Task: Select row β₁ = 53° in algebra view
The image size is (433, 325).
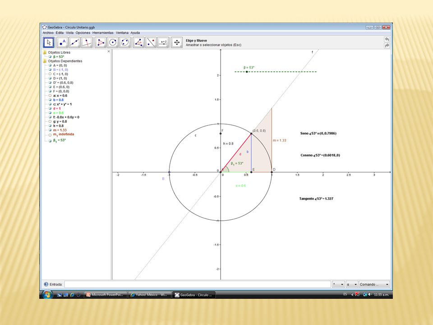Action: pyautogui.click(x=60, y=140)
